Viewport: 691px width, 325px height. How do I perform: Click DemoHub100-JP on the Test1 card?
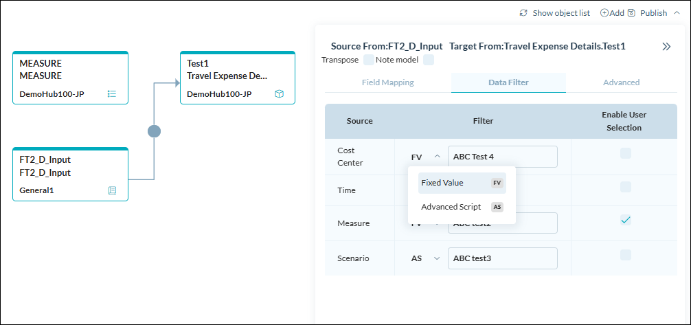coord(220,94)
